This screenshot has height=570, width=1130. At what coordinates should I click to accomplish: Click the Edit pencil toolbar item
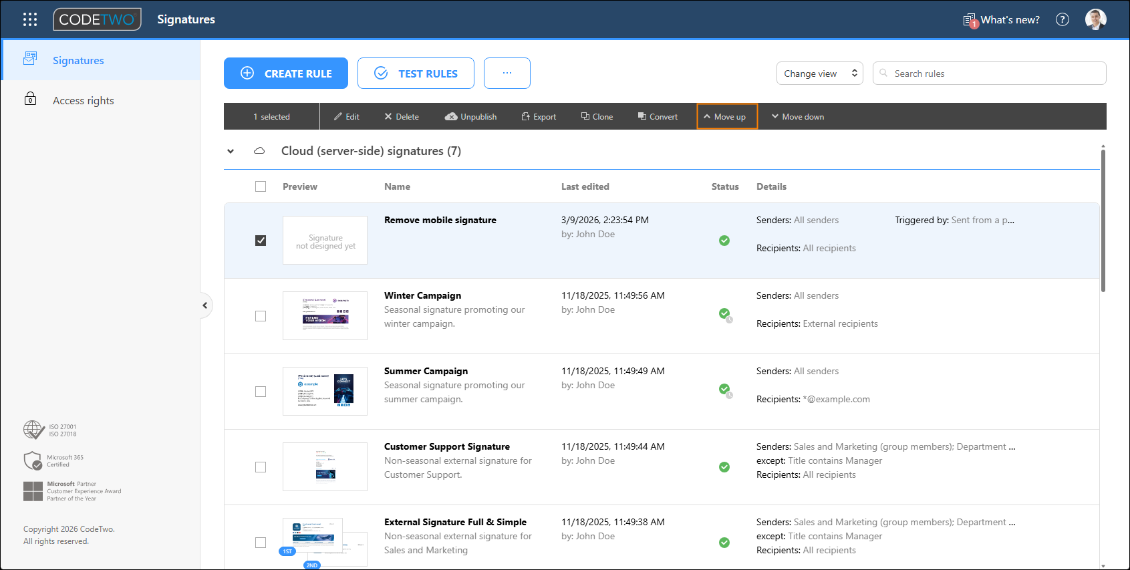coord(347,116)
